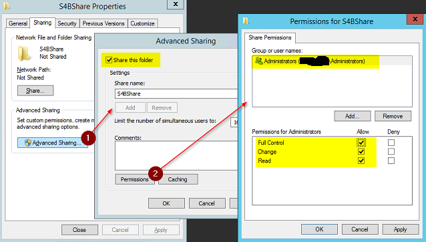The height and width of the screenshot is (242, 426).
Task: Click folder icon in S4BShare Properties title bar
Action: pos(7,5)
